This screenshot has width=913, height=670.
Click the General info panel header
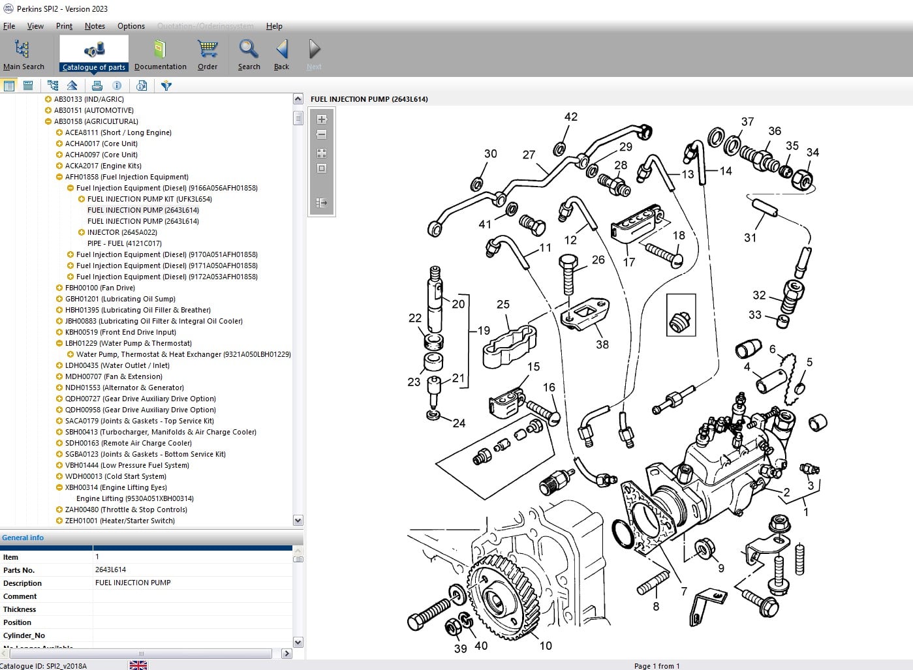coord(151,538)
